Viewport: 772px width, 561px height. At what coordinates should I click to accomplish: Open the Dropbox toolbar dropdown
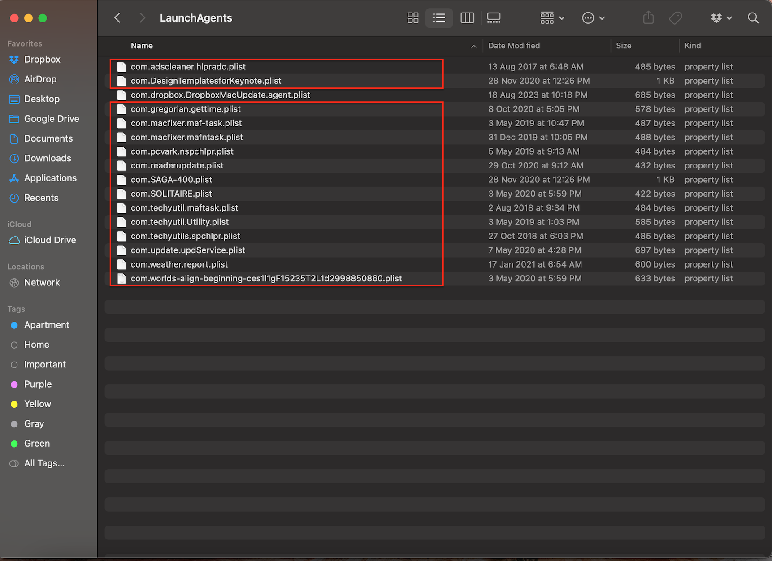click(x=721, y=18)
